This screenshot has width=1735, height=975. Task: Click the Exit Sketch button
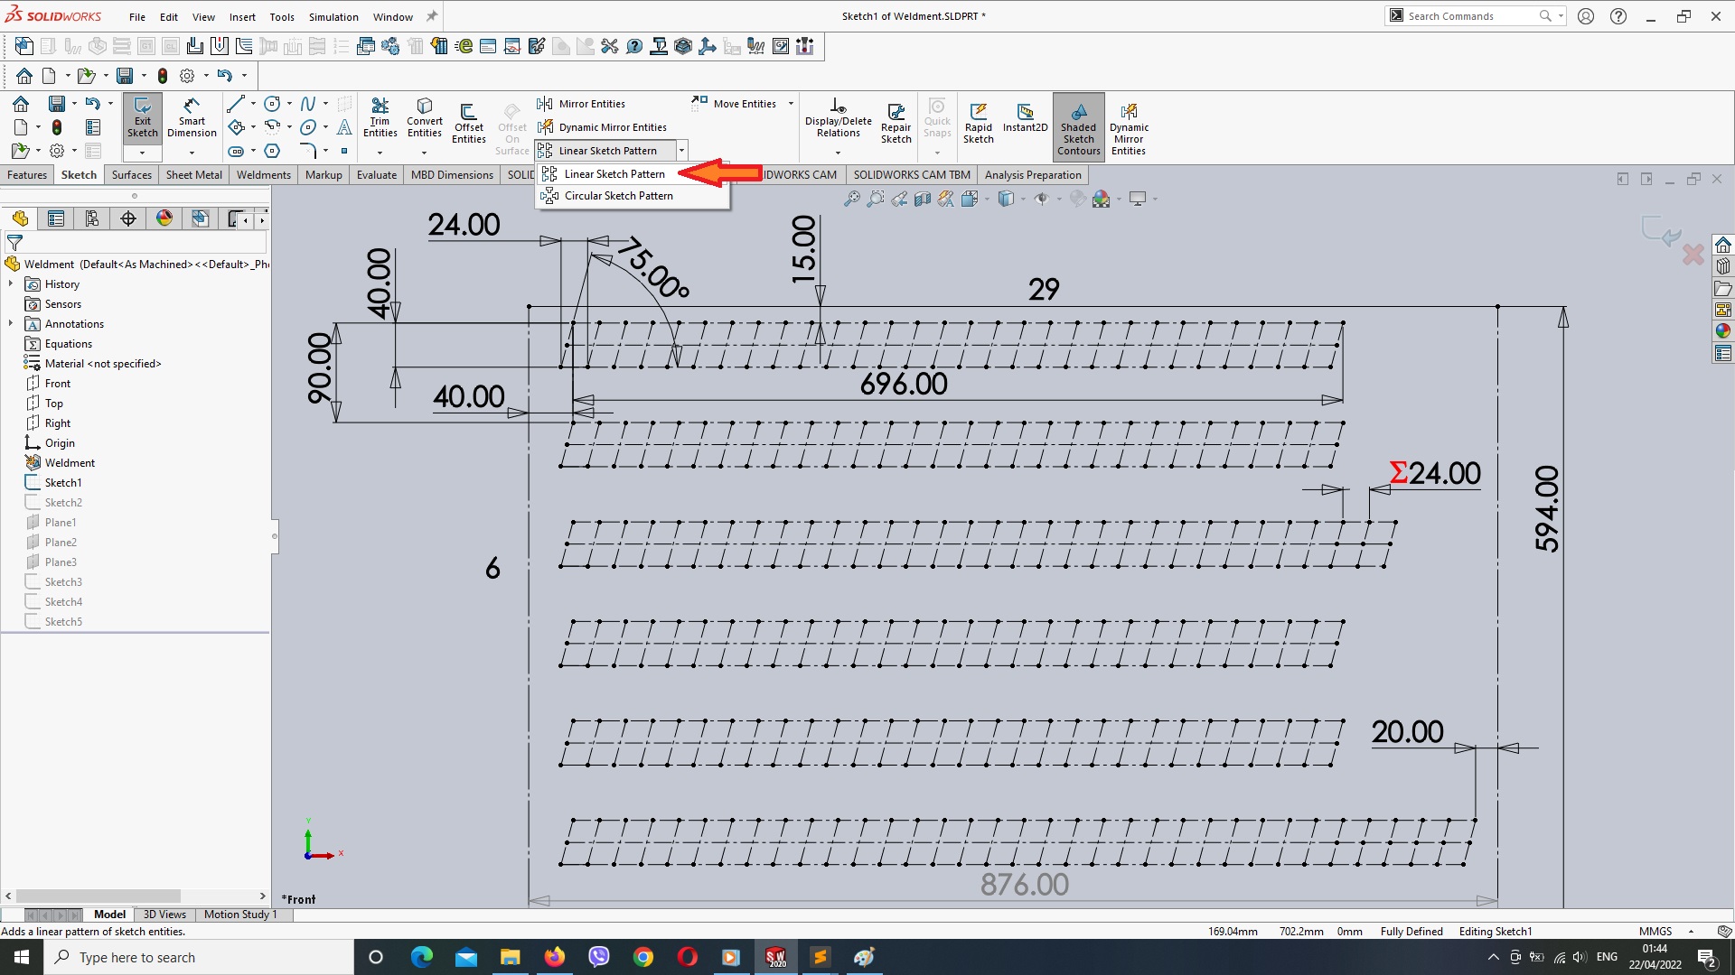(141, 119)
